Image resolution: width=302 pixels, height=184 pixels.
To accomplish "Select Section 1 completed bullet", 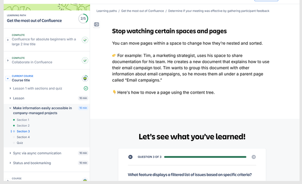I will click(x=14, y=120).
